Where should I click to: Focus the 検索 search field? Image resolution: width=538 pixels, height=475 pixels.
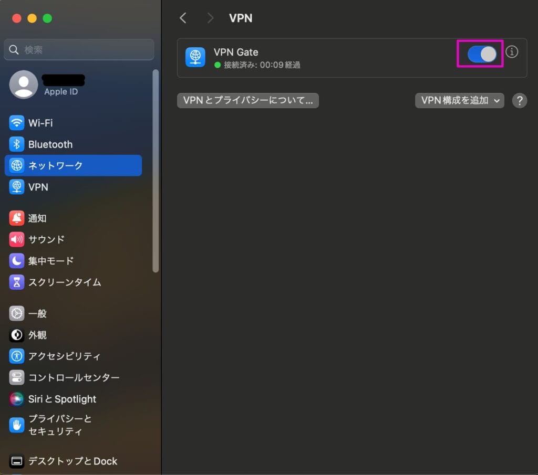[79, 50]
